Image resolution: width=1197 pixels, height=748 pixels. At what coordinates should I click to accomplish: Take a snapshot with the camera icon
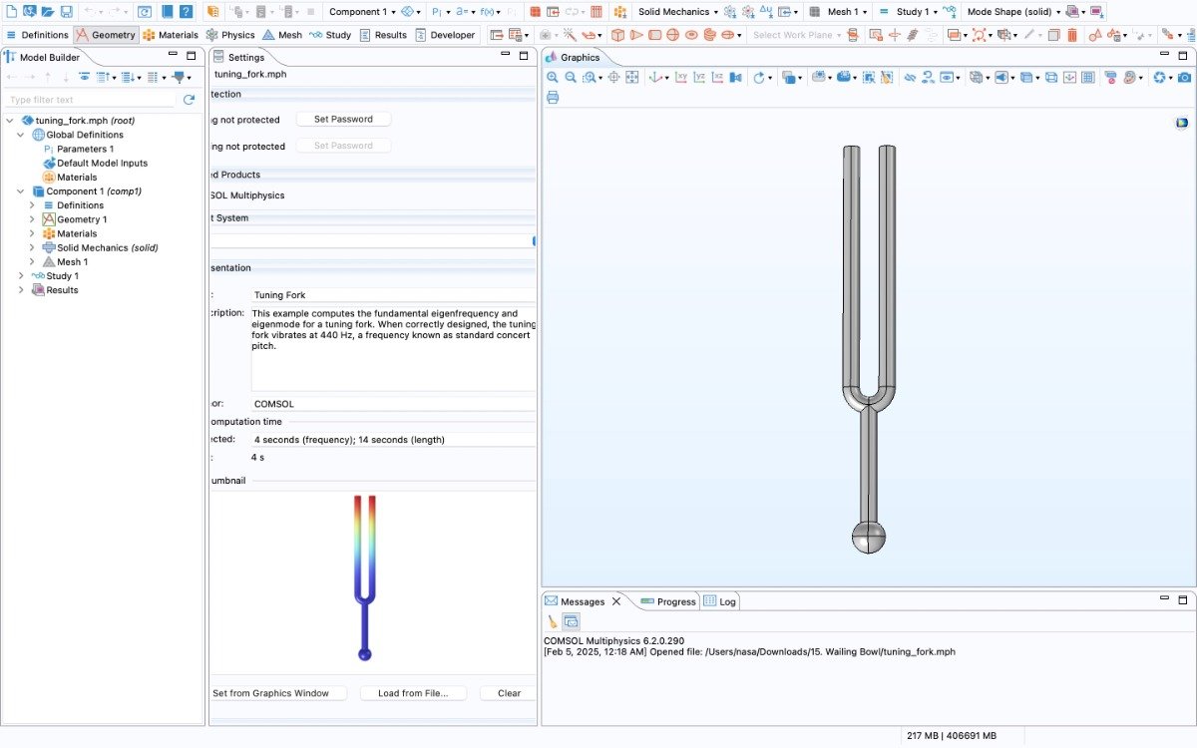[x=1184, y=78]
